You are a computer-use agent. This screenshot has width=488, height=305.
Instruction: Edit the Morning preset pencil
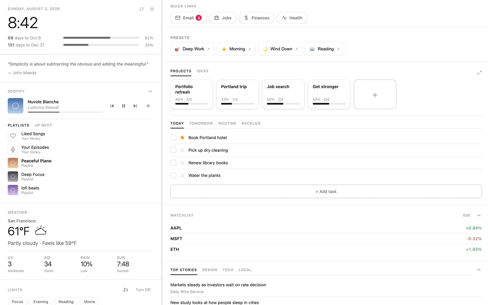(x=250, y=49)
